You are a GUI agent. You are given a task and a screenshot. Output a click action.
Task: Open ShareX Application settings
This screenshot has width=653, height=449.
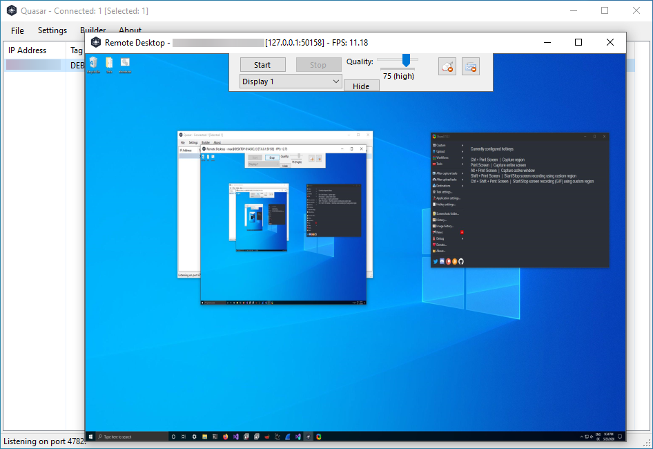pos(446,198)
